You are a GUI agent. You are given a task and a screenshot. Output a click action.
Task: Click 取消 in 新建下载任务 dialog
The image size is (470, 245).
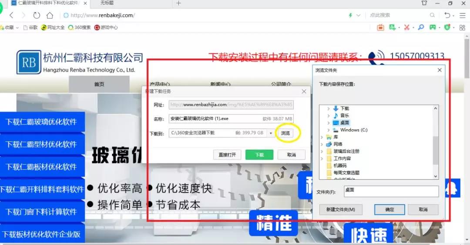(291, 155)
